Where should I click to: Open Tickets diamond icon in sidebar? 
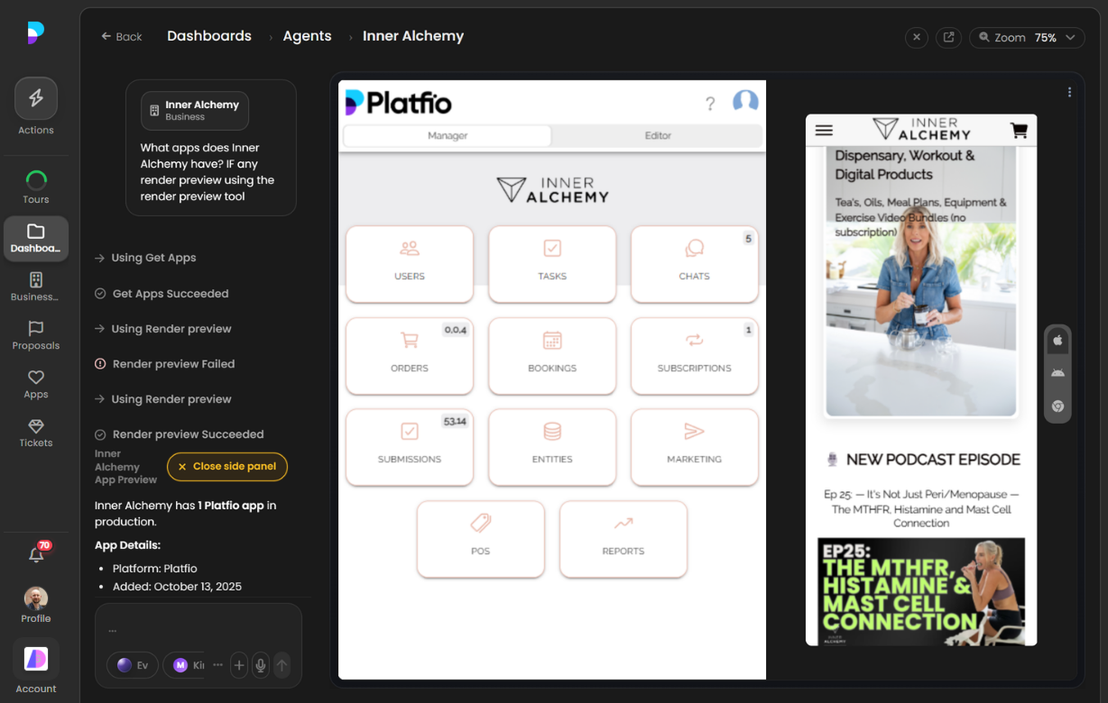[36, 433]
